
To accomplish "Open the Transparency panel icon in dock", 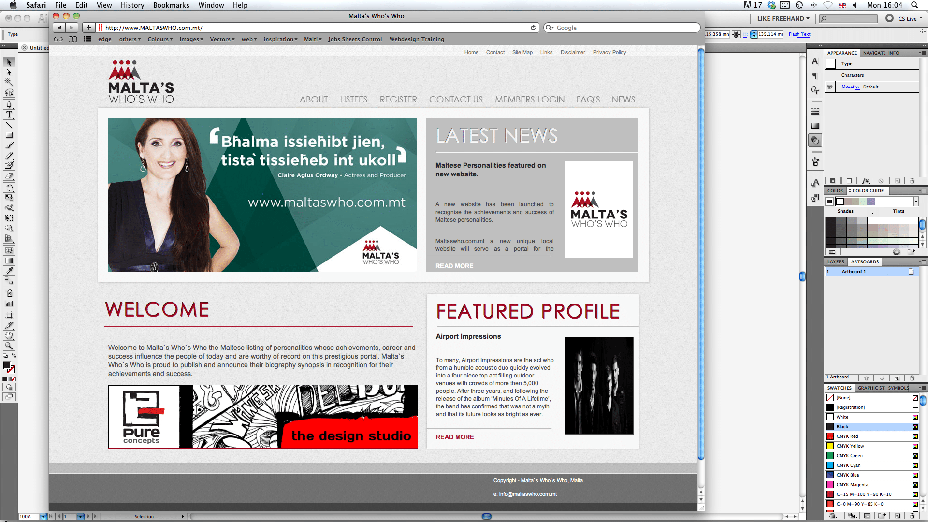I will [x=815, y=140].
